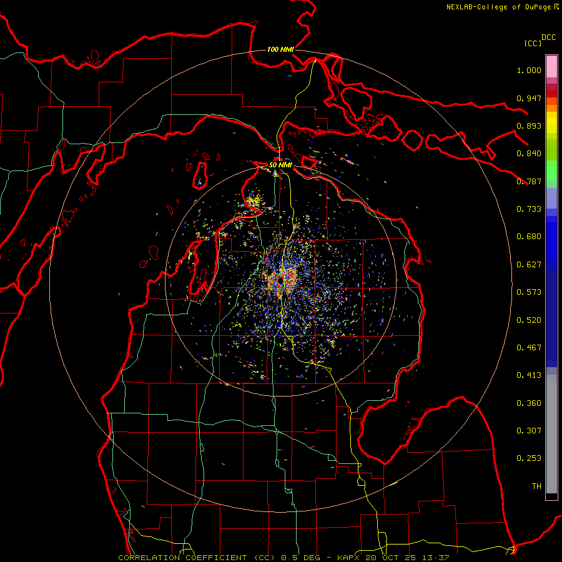
Task: Click the 0.360 scale value
Action: tap(529, 403)
